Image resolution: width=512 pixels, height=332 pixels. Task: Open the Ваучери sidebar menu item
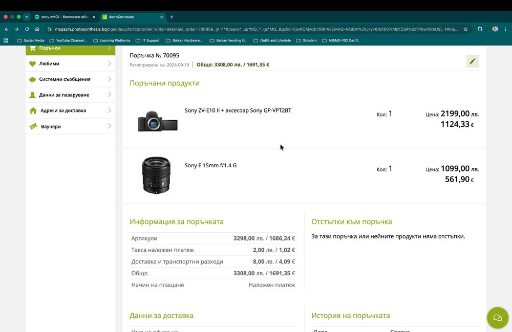coord(71,126)
